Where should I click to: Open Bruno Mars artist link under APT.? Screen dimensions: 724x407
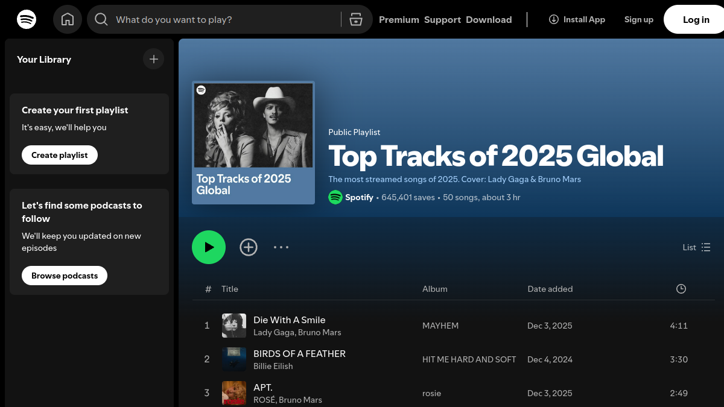(x=300, y=400)
